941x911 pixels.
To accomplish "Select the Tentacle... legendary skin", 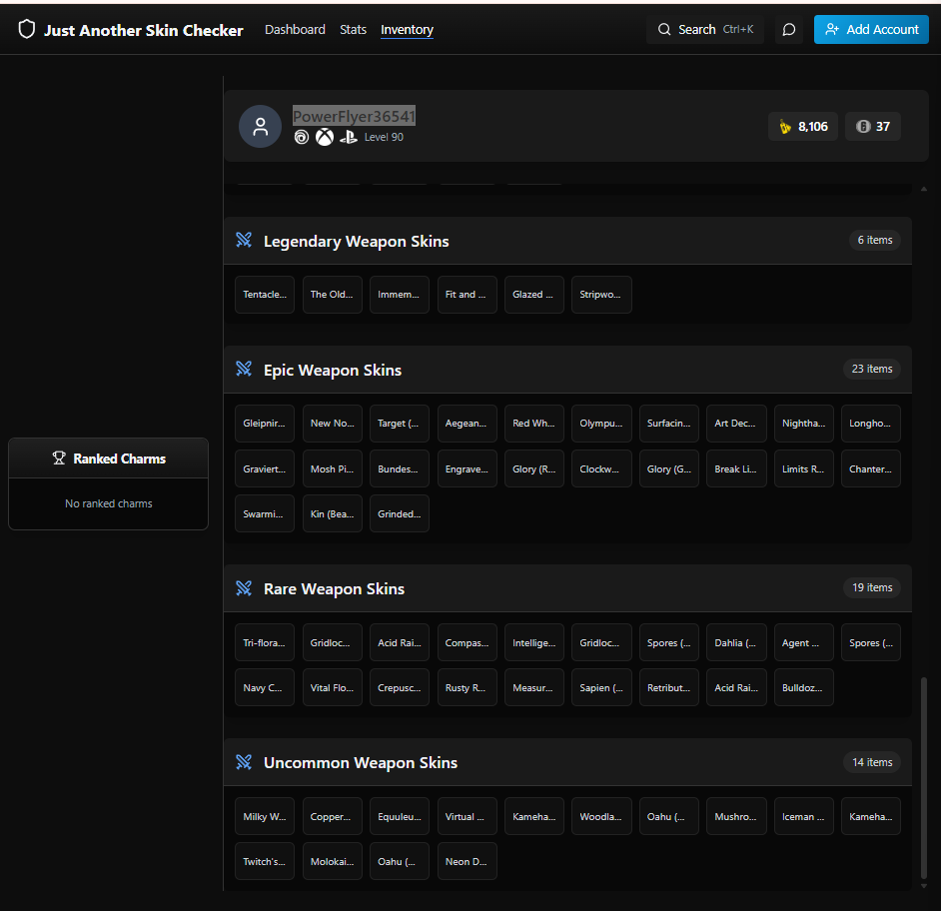I will click(265, 295).
